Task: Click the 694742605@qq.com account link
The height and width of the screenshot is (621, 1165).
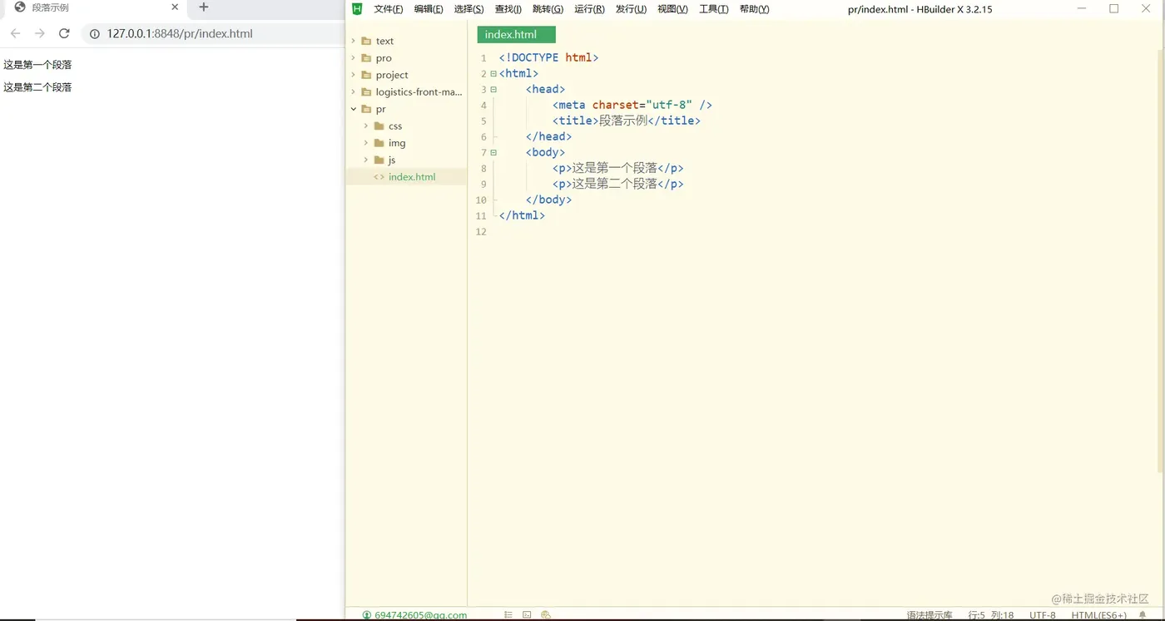Action: [420, 615]
